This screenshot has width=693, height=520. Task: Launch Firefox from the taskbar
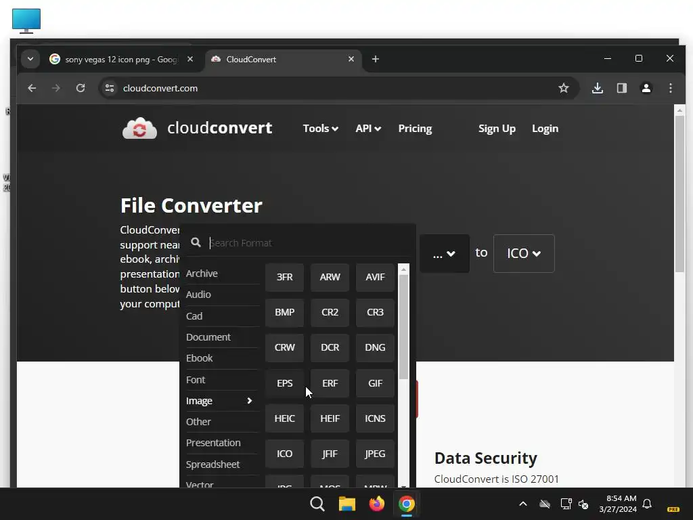[x=376, y=504]
